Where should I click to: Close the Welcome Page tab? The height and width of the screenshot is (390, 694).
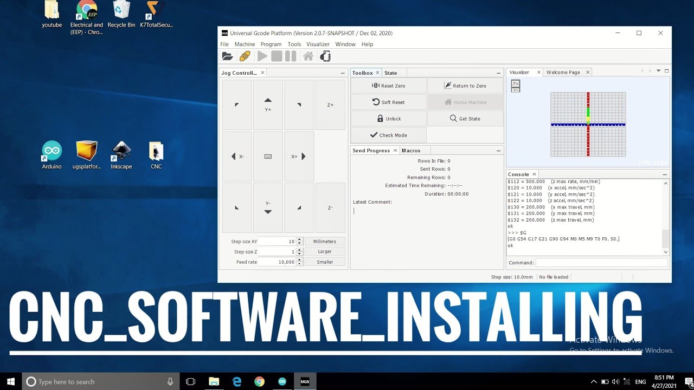click(587, 72)
